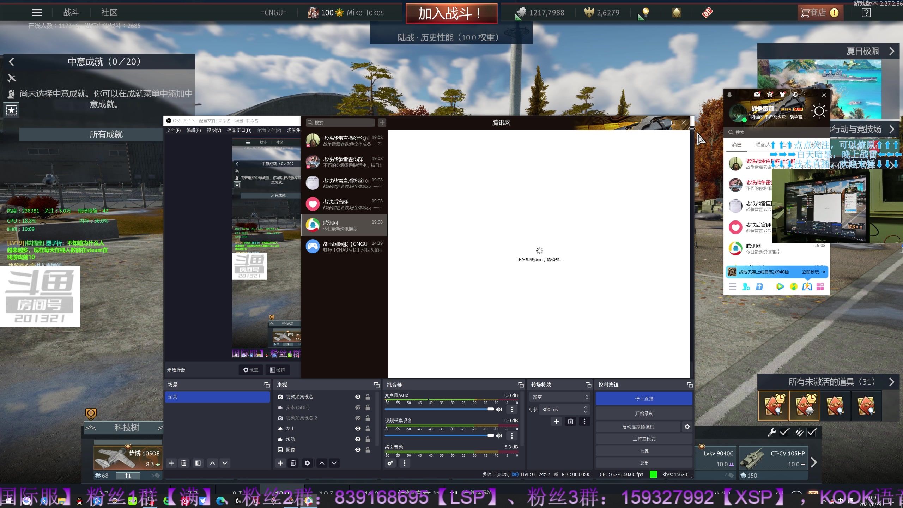Open 编辑(E) menu in OBS
903x508 pixels.
[x=193, y=131]
